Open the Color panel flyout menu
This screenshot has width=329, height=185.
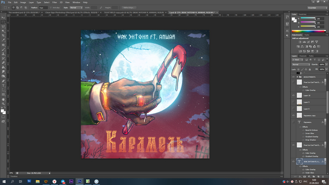point(327,14)
